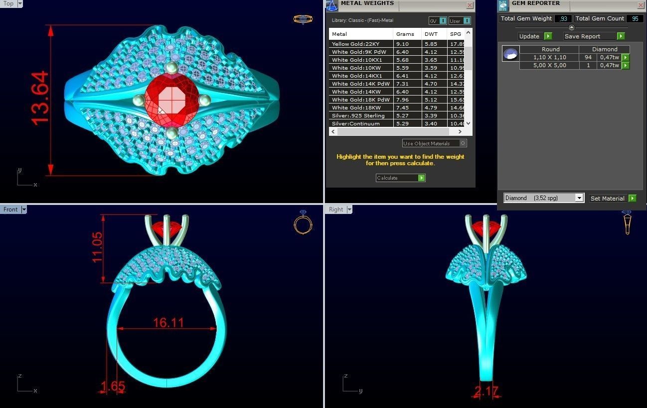Click the Front viewport title tab
The height and width of the screenshot is (408, 647).
tap(10, 209)
